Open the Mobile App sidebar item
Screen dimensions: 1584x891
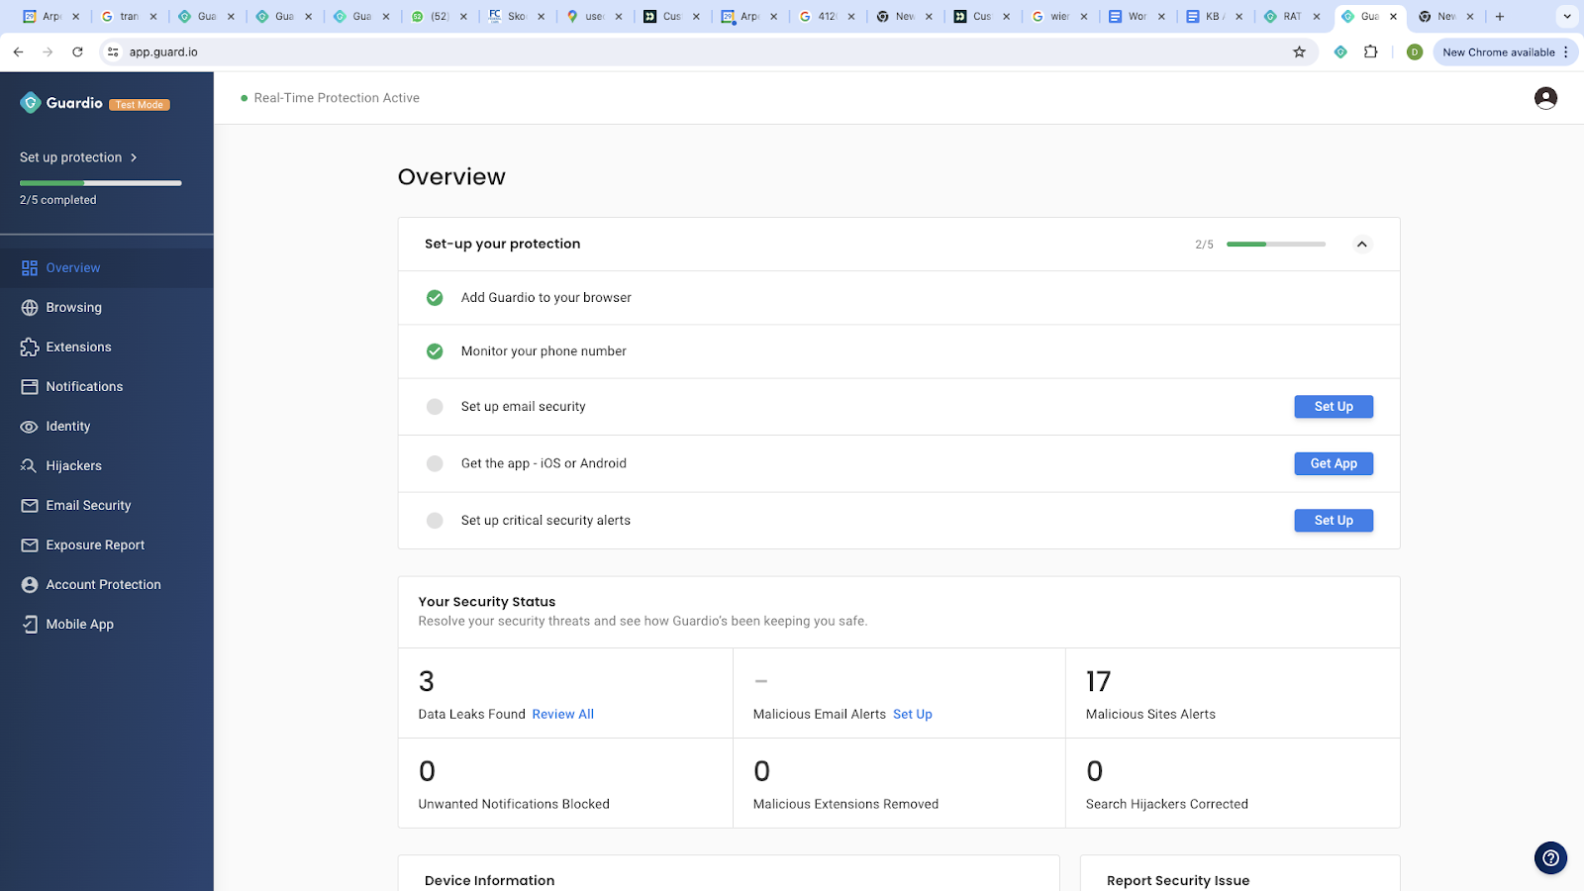point(78,624)
